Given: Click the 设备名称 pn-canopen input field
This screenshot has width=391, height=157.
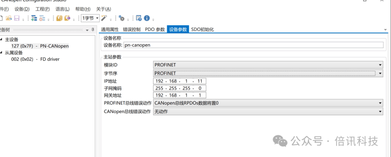Looking at the screenshot, I should click(x=253, y=45).
